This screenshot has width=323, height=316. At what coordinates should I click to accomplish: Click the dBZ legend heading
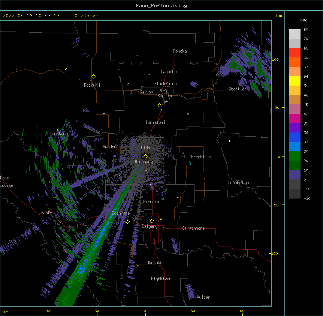[304, 20]
